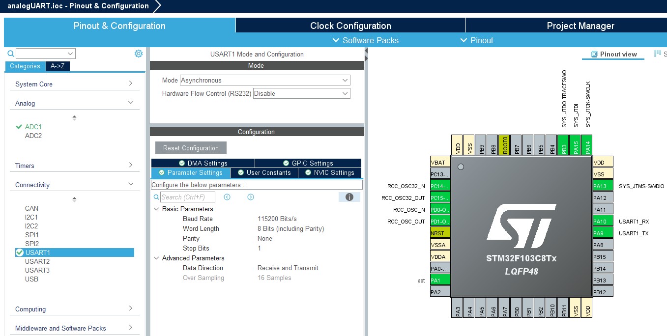667x336 pixels.
Task: Click the Baud Rate value 115200 Bits/s
Action: (x=277, y=219)
